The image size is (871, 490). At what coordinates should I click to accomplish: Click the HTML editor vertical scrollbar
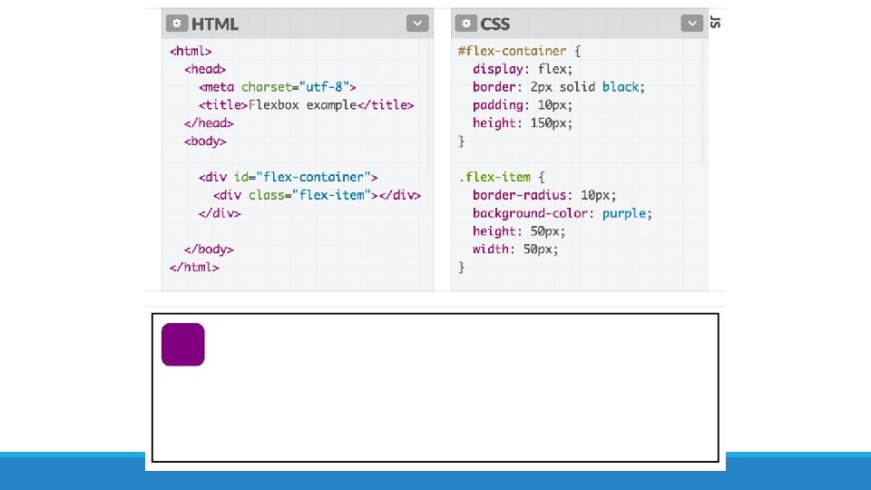429,107
